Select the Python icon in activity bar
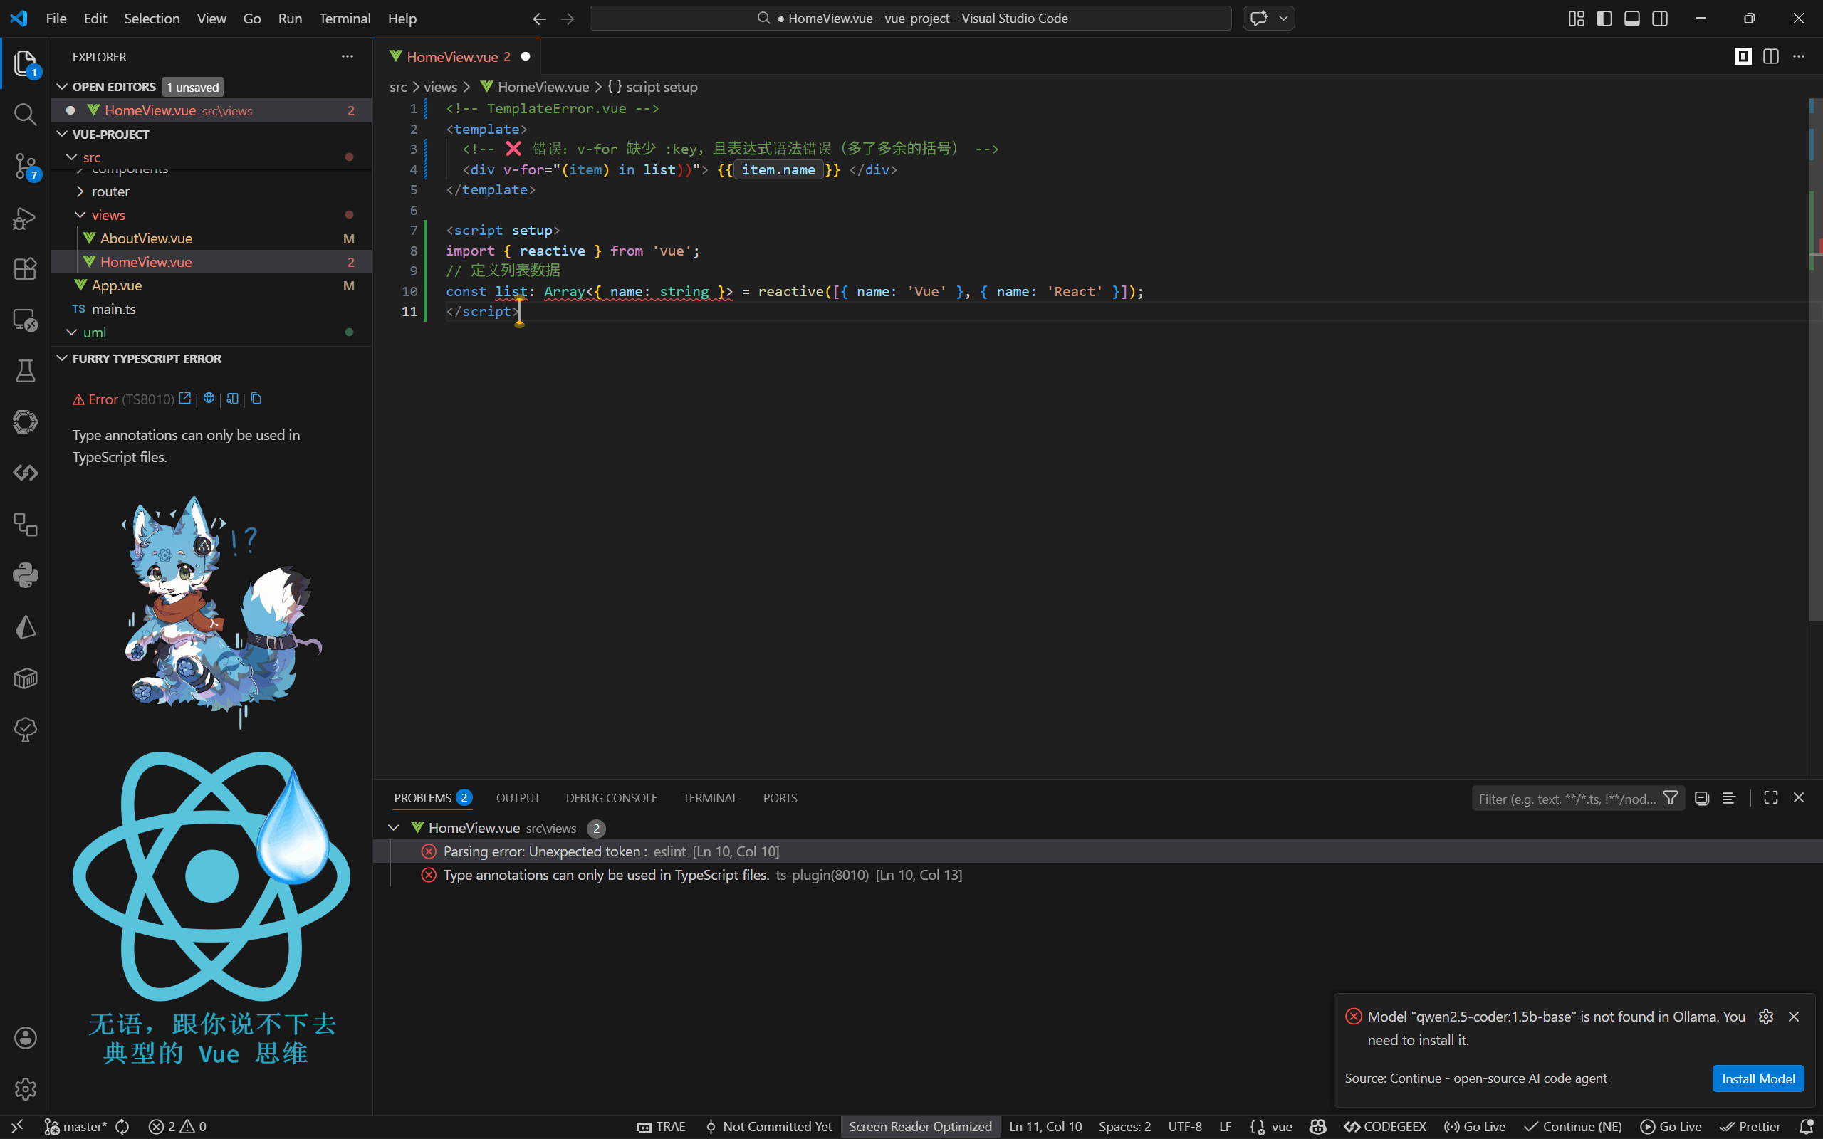Viewport: 1823px width, 1139px height. (25, 574)
